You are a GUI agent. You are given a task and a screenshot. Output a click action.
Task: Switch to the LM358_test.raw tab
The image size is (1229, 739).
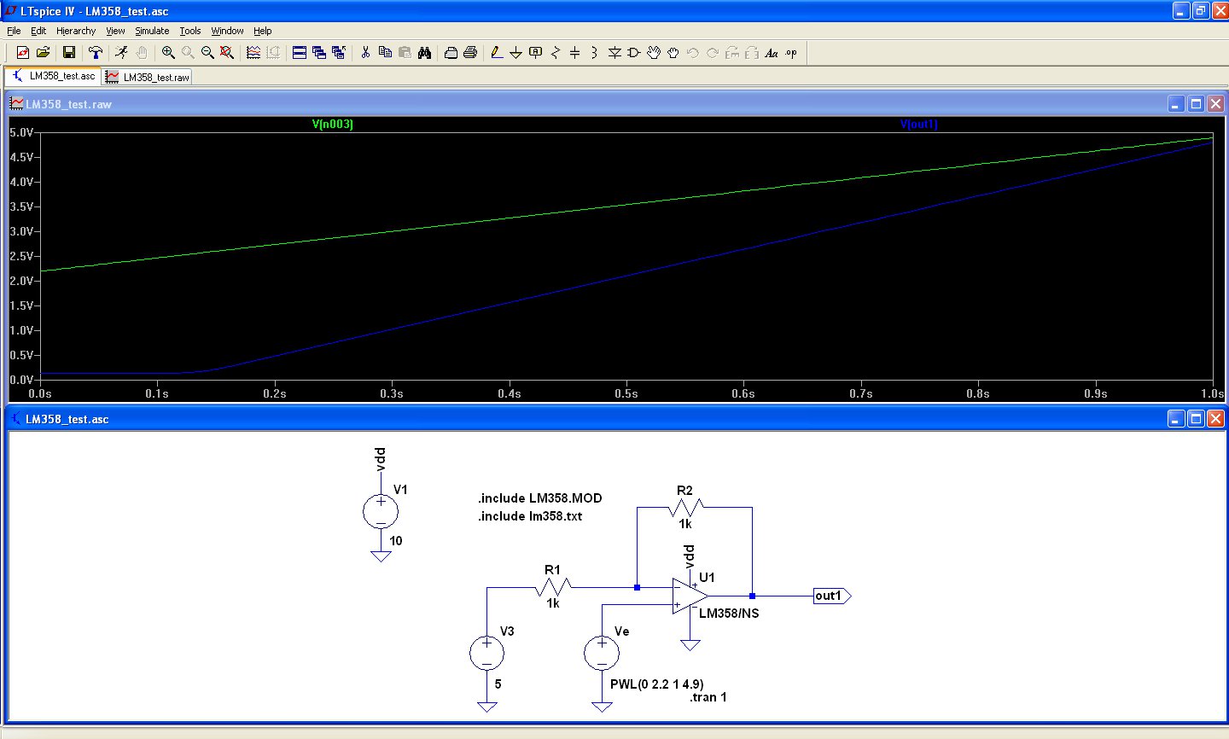(x=149, y=77)
